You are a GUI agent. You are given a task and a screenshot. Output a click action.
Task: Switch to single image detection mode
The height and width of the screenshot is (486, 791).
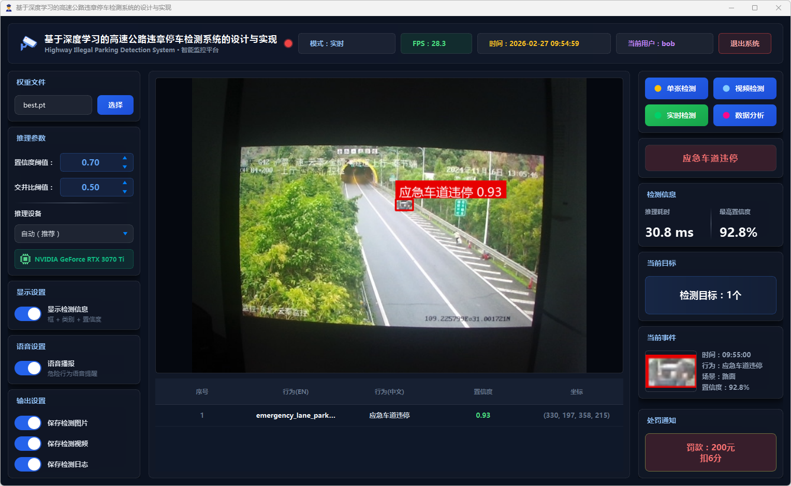(676, 88)
